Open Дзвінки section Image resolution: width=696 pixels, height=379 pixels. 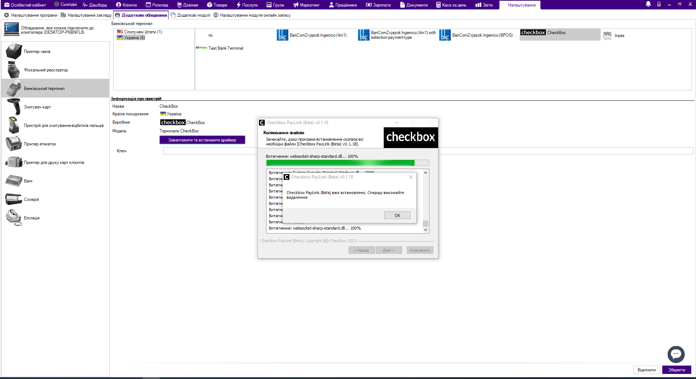[x=188, y=5]
